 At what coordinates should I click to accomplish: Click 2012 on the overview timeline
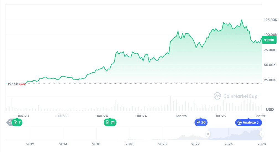pyautogui.click(x=30, y=144)
